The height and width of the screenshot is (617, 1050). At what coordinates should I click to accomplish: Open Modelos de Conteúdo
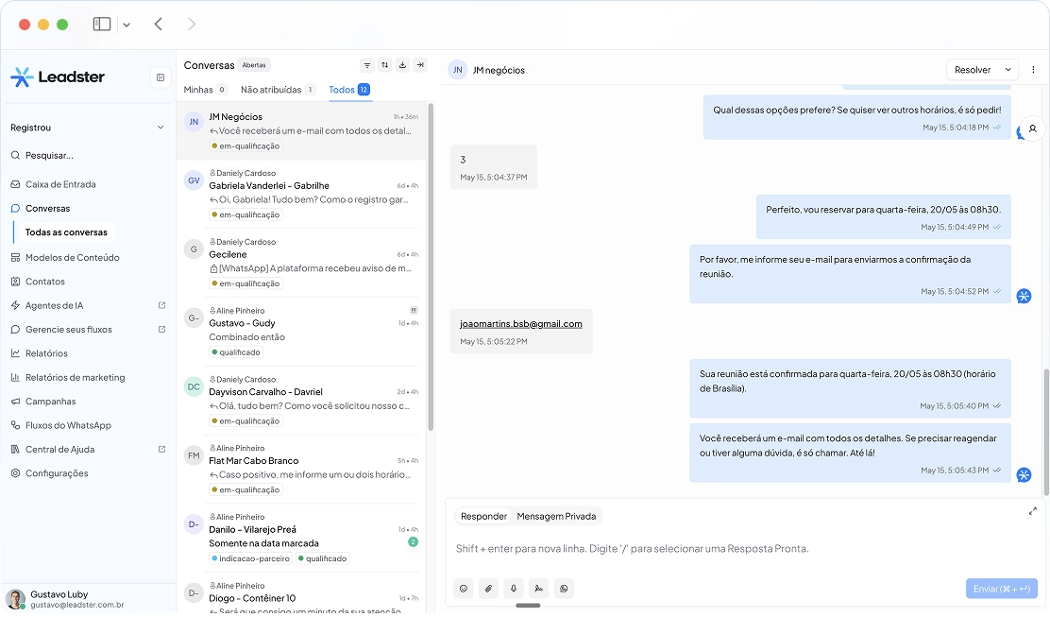tap(73, 257)
